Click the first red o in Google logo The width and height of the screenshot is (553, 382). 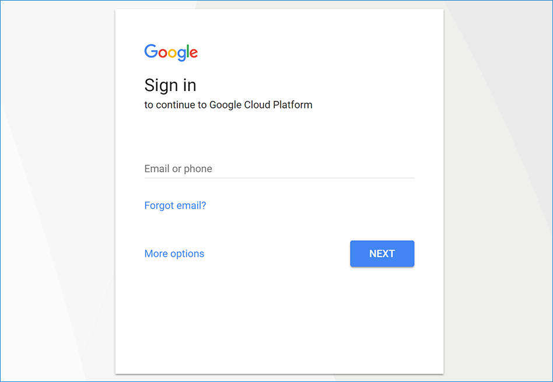[x=163, y=53]
